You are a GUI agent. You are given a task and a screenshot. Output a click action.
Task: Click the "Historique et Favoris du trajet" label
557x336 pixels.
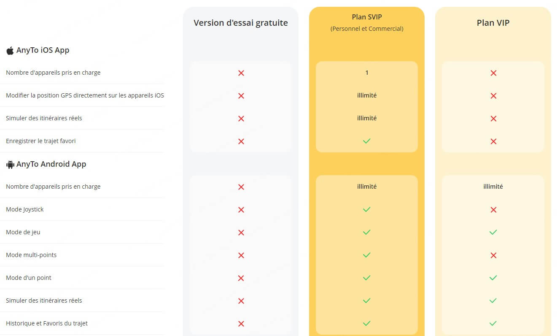(x=47, y=323)
